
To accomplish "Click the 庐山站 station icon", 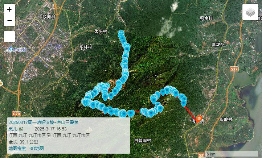I will [11, 49].
